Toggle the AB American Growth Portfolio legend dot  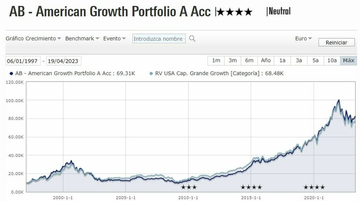pos(10,73)
